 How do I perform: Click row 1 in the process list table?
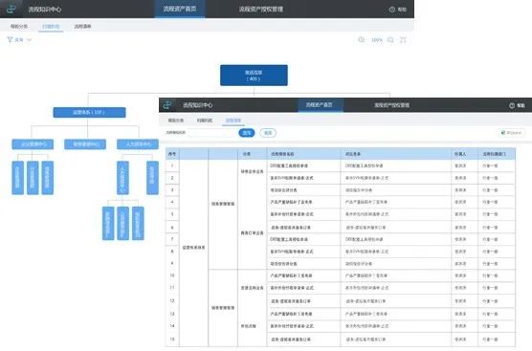341,165
